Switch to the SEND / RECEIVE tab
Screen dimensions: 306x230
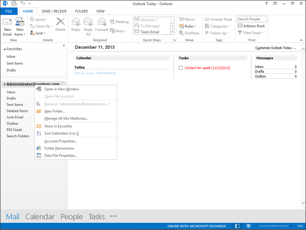54,11
